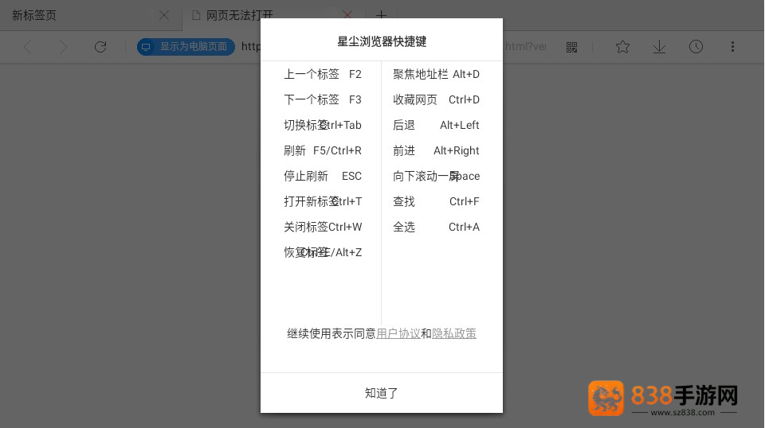Click the 关闭标签 Ctrl+W shortcut entry
Image resolution: width=765 pixels, height=428 pixels.
323,227
